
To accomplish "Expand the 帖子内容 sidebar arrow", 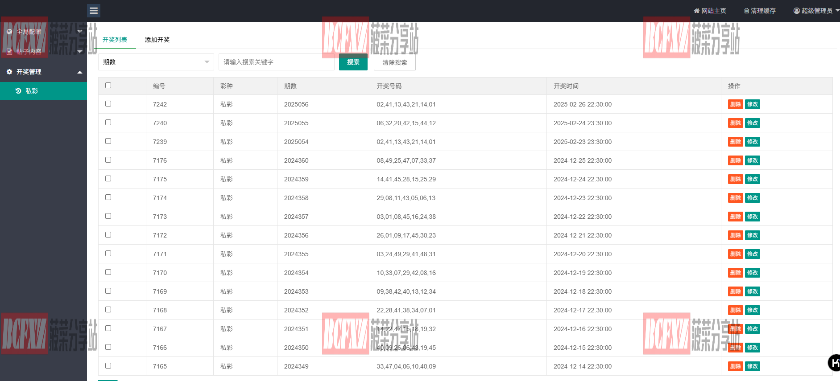I will (x=80, y=52).
